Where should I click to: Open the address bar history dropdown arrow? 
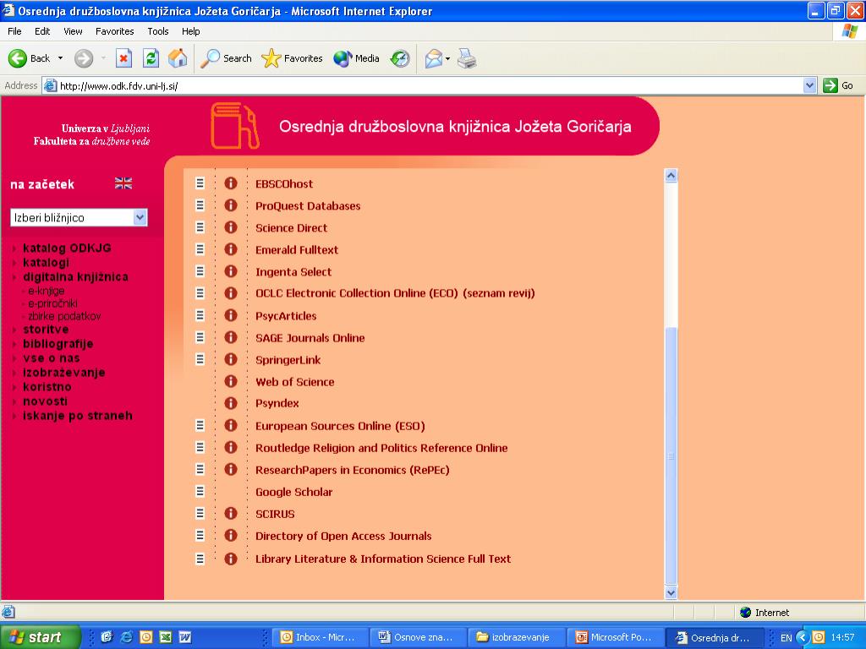809,85
